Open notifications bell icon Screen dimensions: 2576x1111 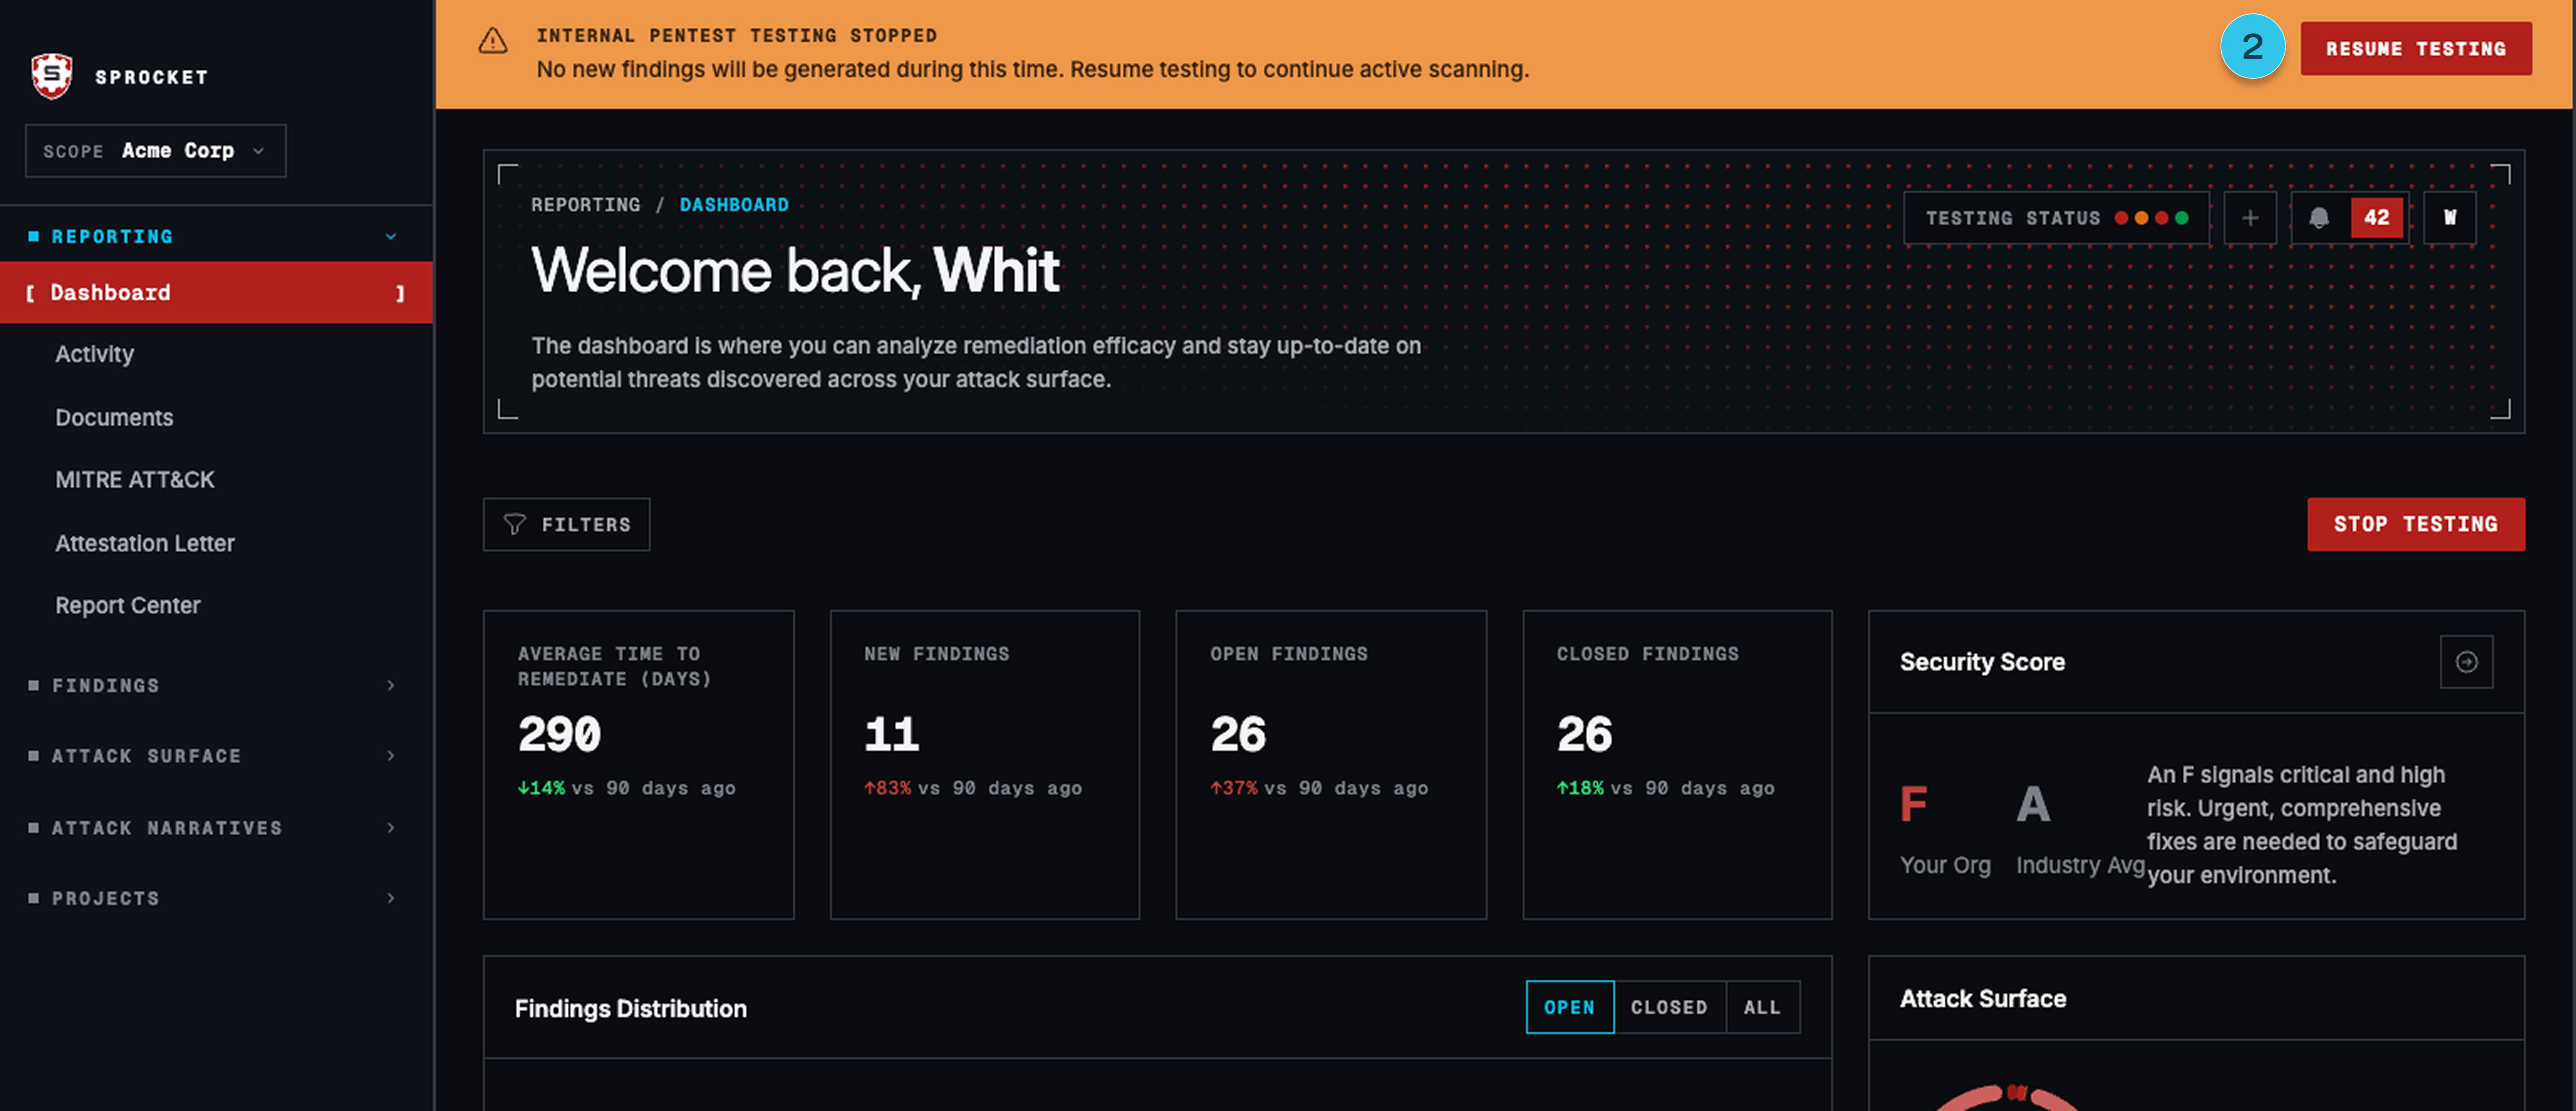2319,218
